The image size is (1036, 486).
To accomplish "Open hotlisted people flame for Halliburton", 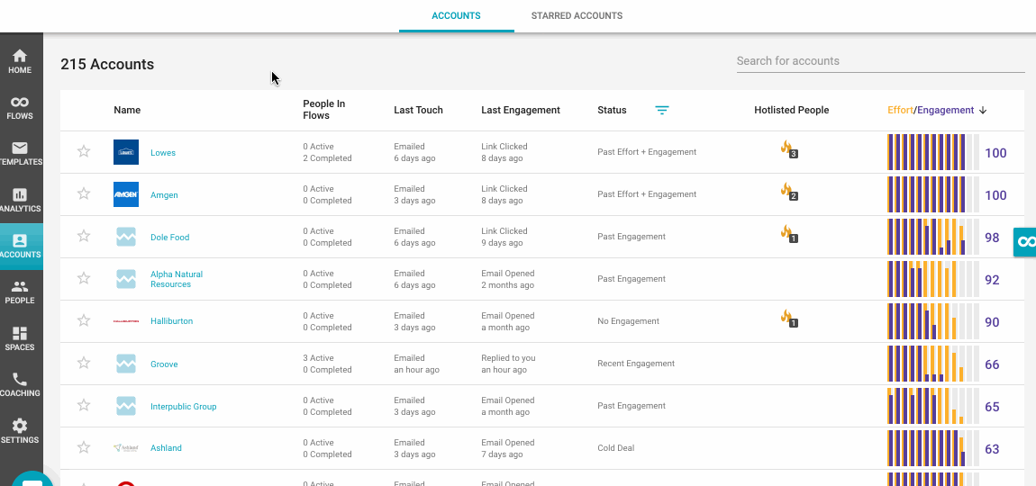I will [789, 319].
